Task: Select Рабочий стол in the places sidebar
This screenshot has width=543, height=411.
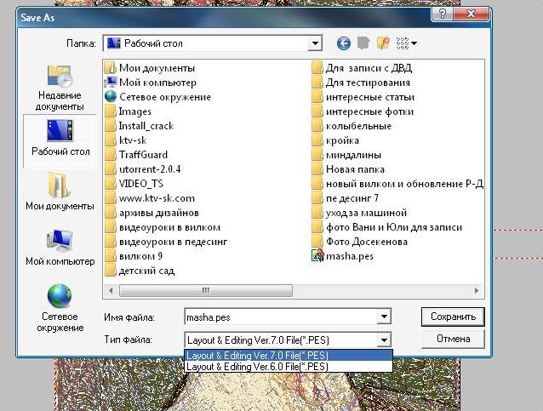Action: tap(60, 138)
